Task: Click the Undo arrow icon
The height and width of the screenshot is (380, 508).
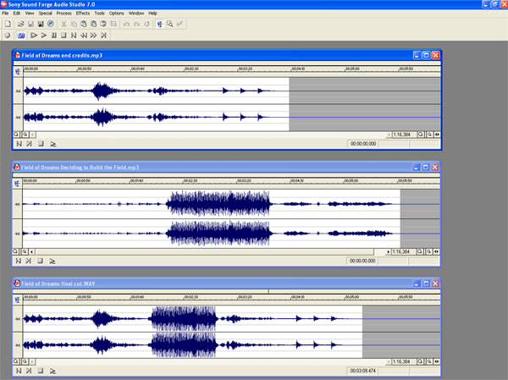Action: (125, 25)
